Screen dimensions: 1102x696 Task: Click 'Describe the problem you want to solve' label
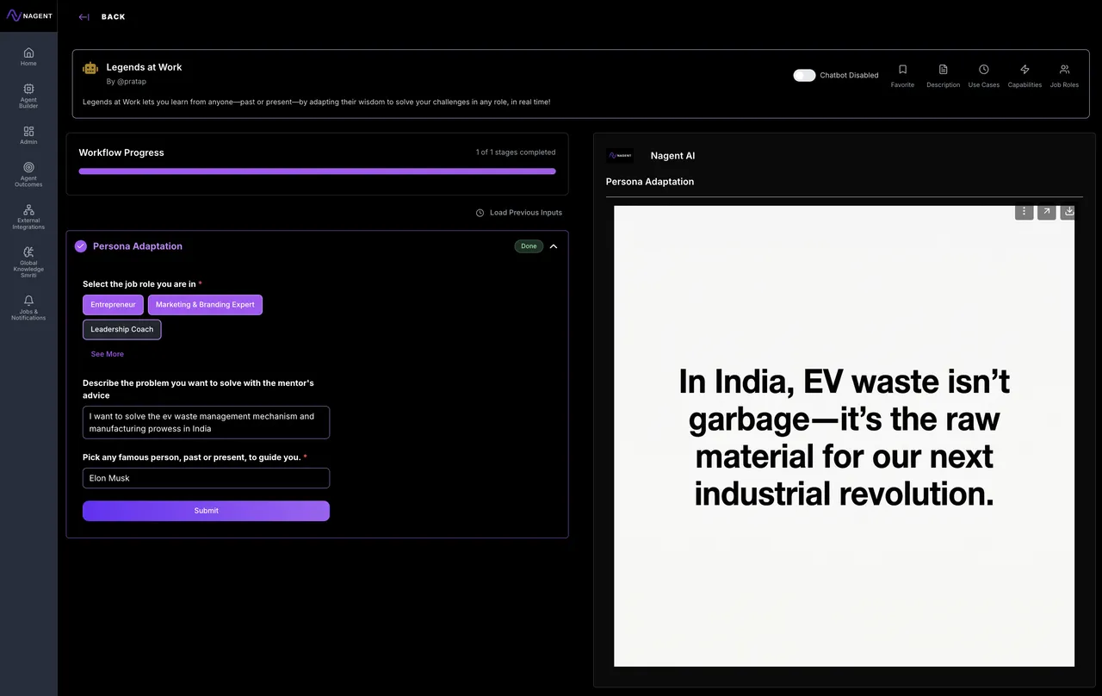198,389
